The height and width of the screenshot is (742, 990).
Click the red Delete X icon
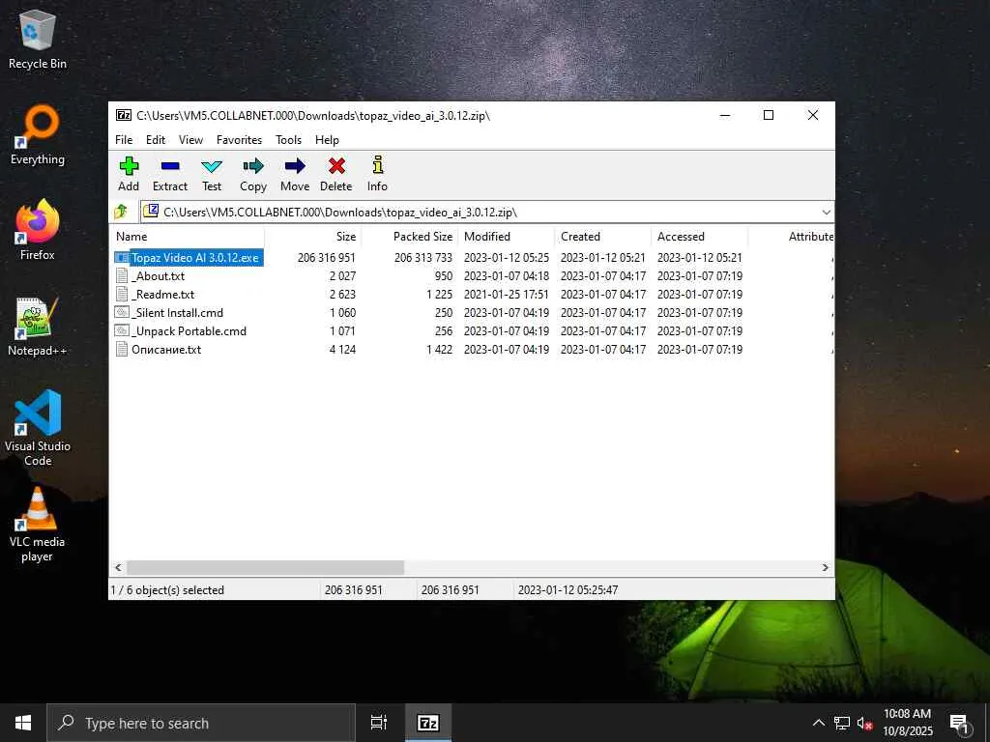[x=336, y=166]
